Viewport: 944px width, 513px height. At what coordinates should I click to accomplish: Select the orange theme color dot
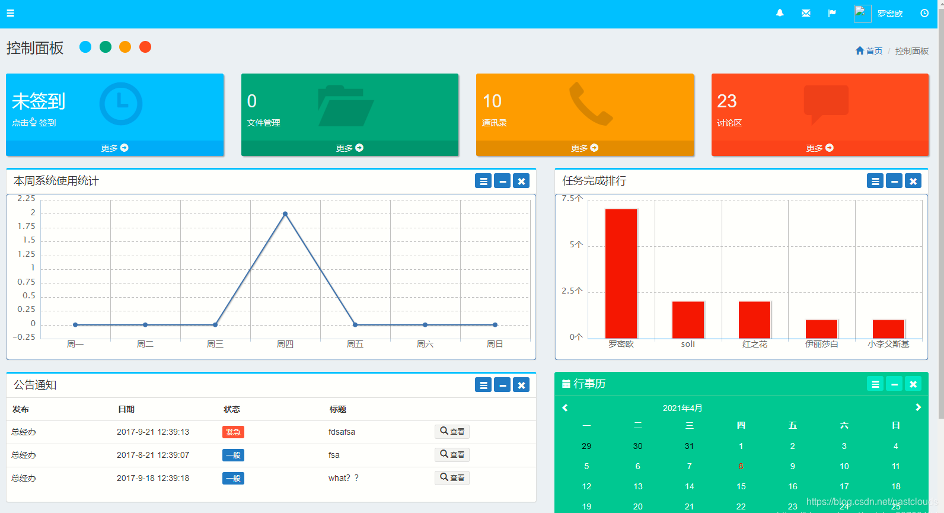(125, 47)
